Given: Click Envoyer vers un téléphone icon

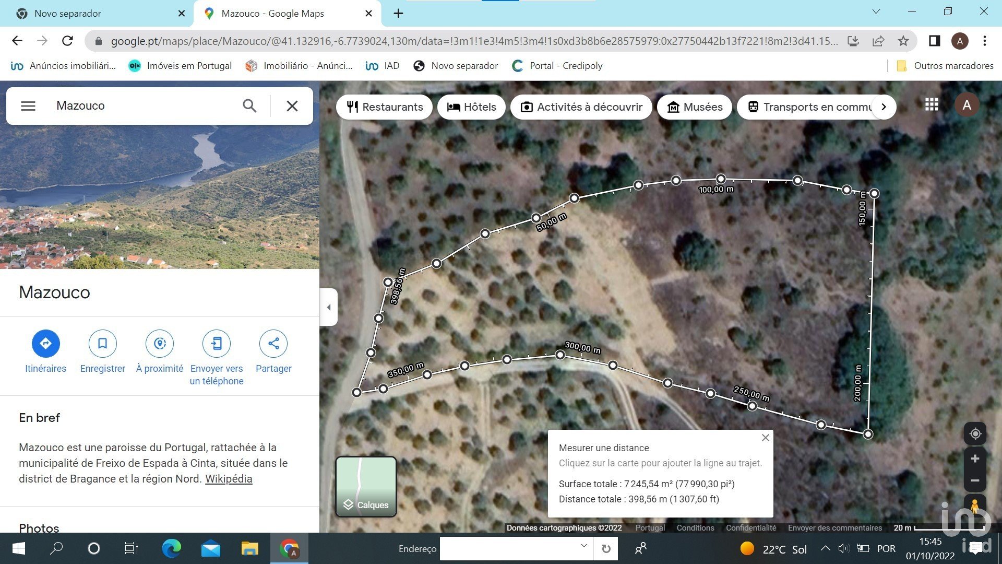Looking at the screenshot, I should [x=217, y=344].
